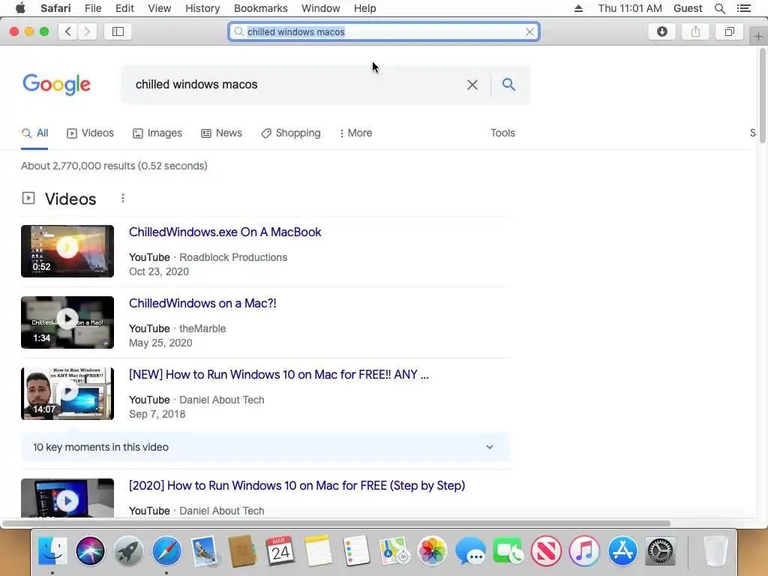Click Safari's forward arrow button
This screenshot has width=768, height=576.
[87, 31]
